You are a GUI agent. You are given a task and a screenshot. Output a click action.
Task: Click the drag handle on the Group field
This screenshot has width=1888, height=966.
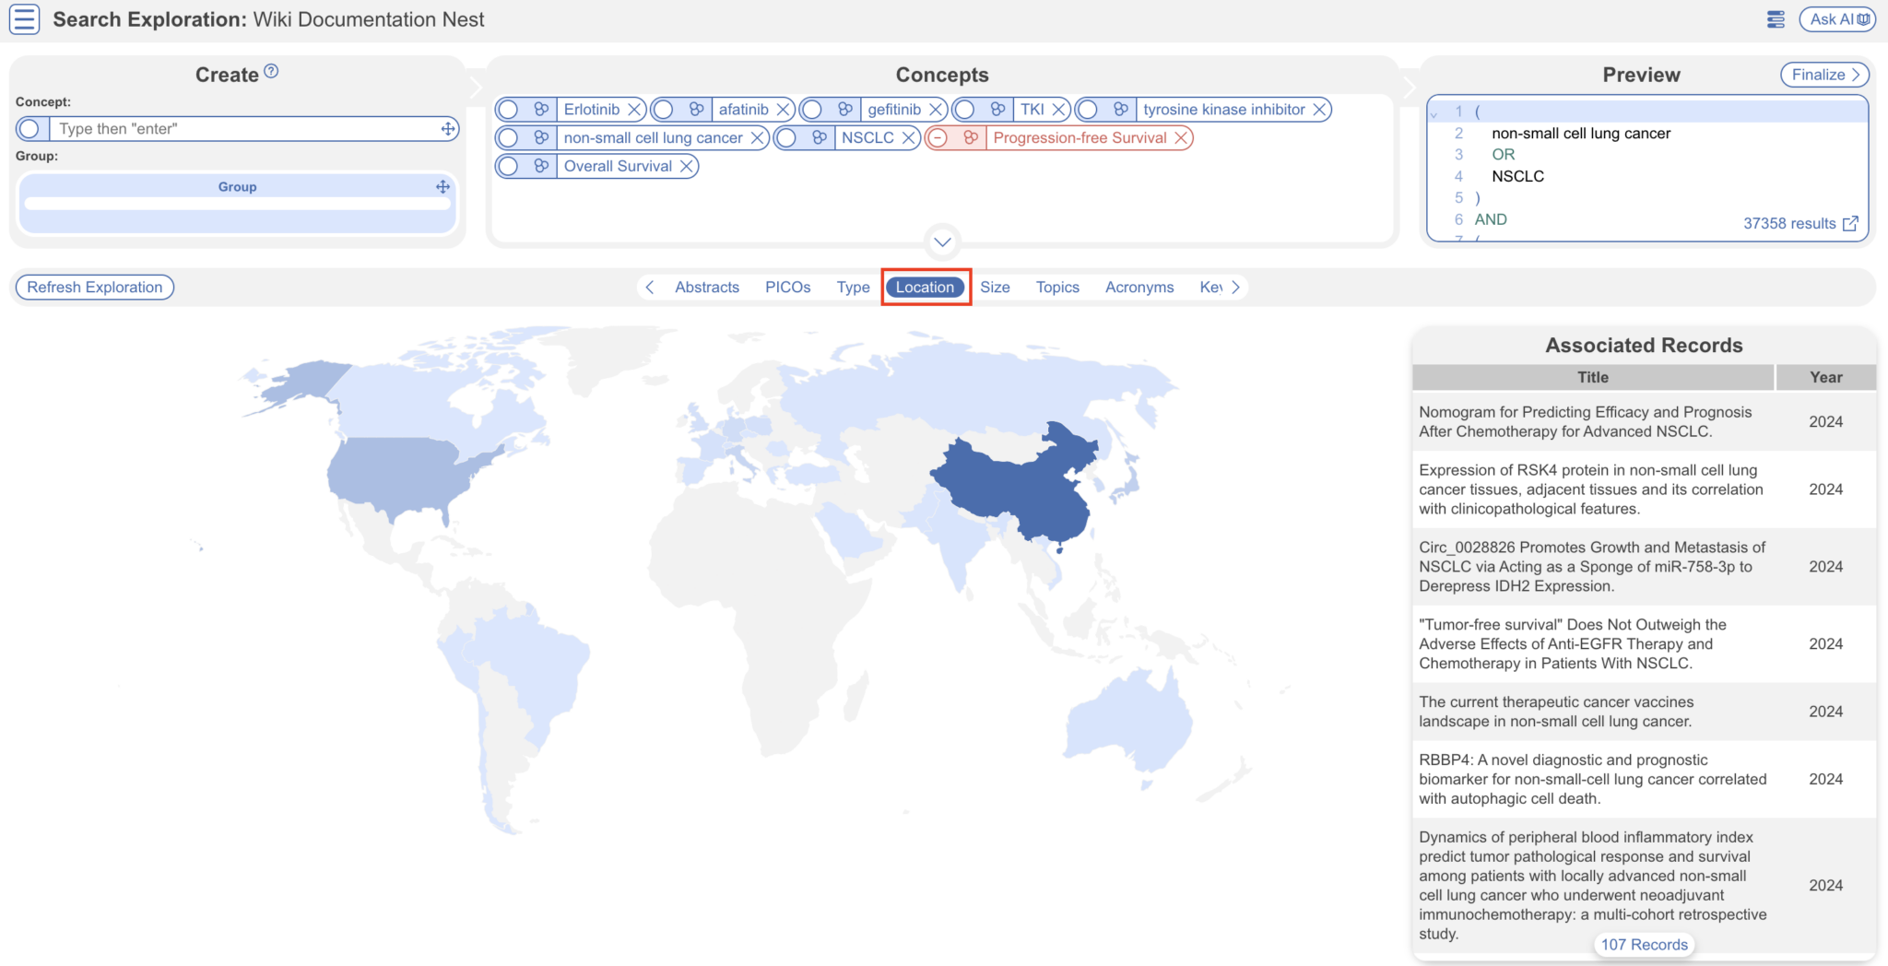click(442, 186)
